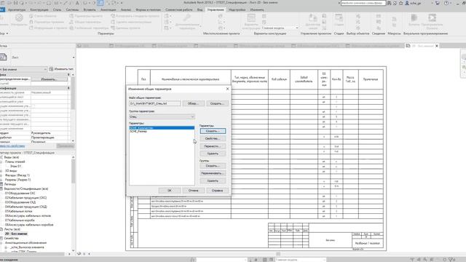
Task: Click the title bar keyword search field
Action: click(x=363, y=3)
